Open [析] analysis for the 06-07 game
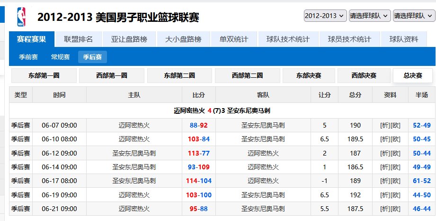 [385, 125]
